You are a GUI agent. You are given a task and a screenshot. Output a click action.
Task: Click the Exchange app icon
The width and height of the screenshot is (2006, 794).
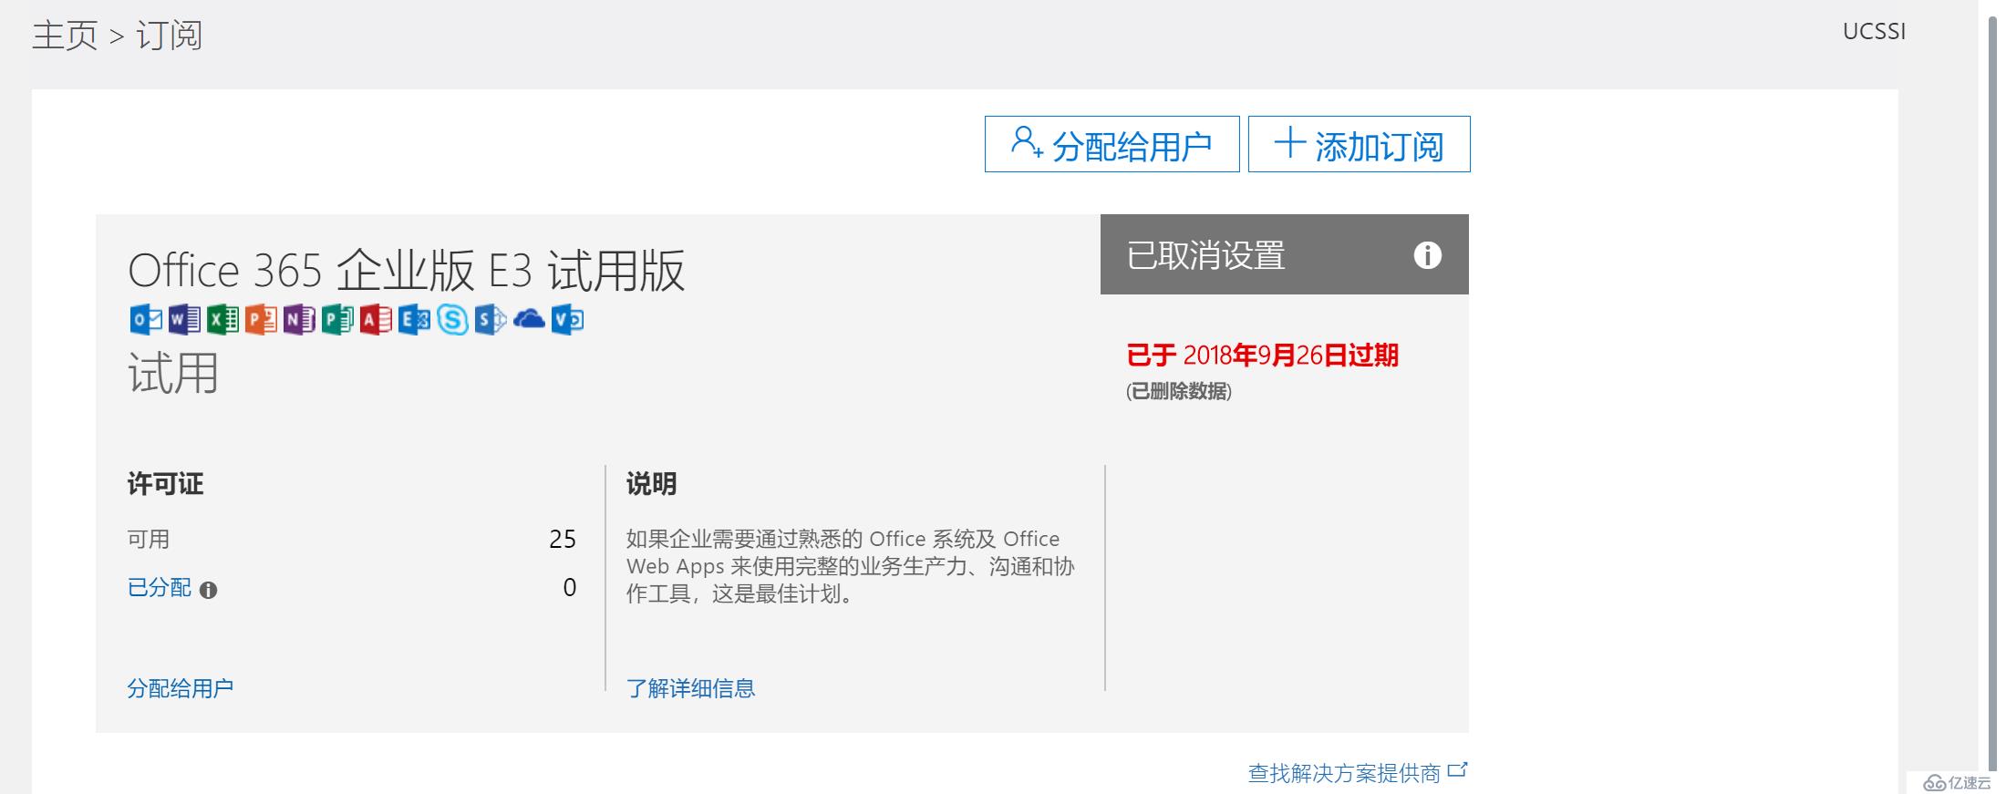[414, 319]
